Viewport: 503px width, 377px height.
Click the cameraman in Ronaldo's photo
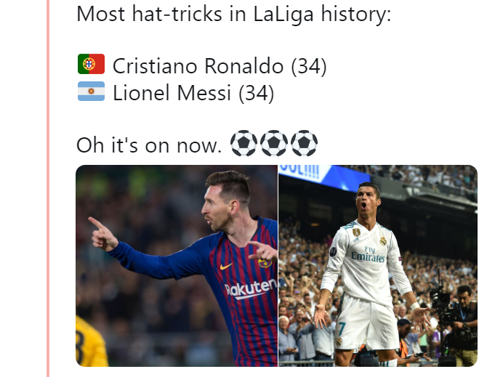(462, 324)
